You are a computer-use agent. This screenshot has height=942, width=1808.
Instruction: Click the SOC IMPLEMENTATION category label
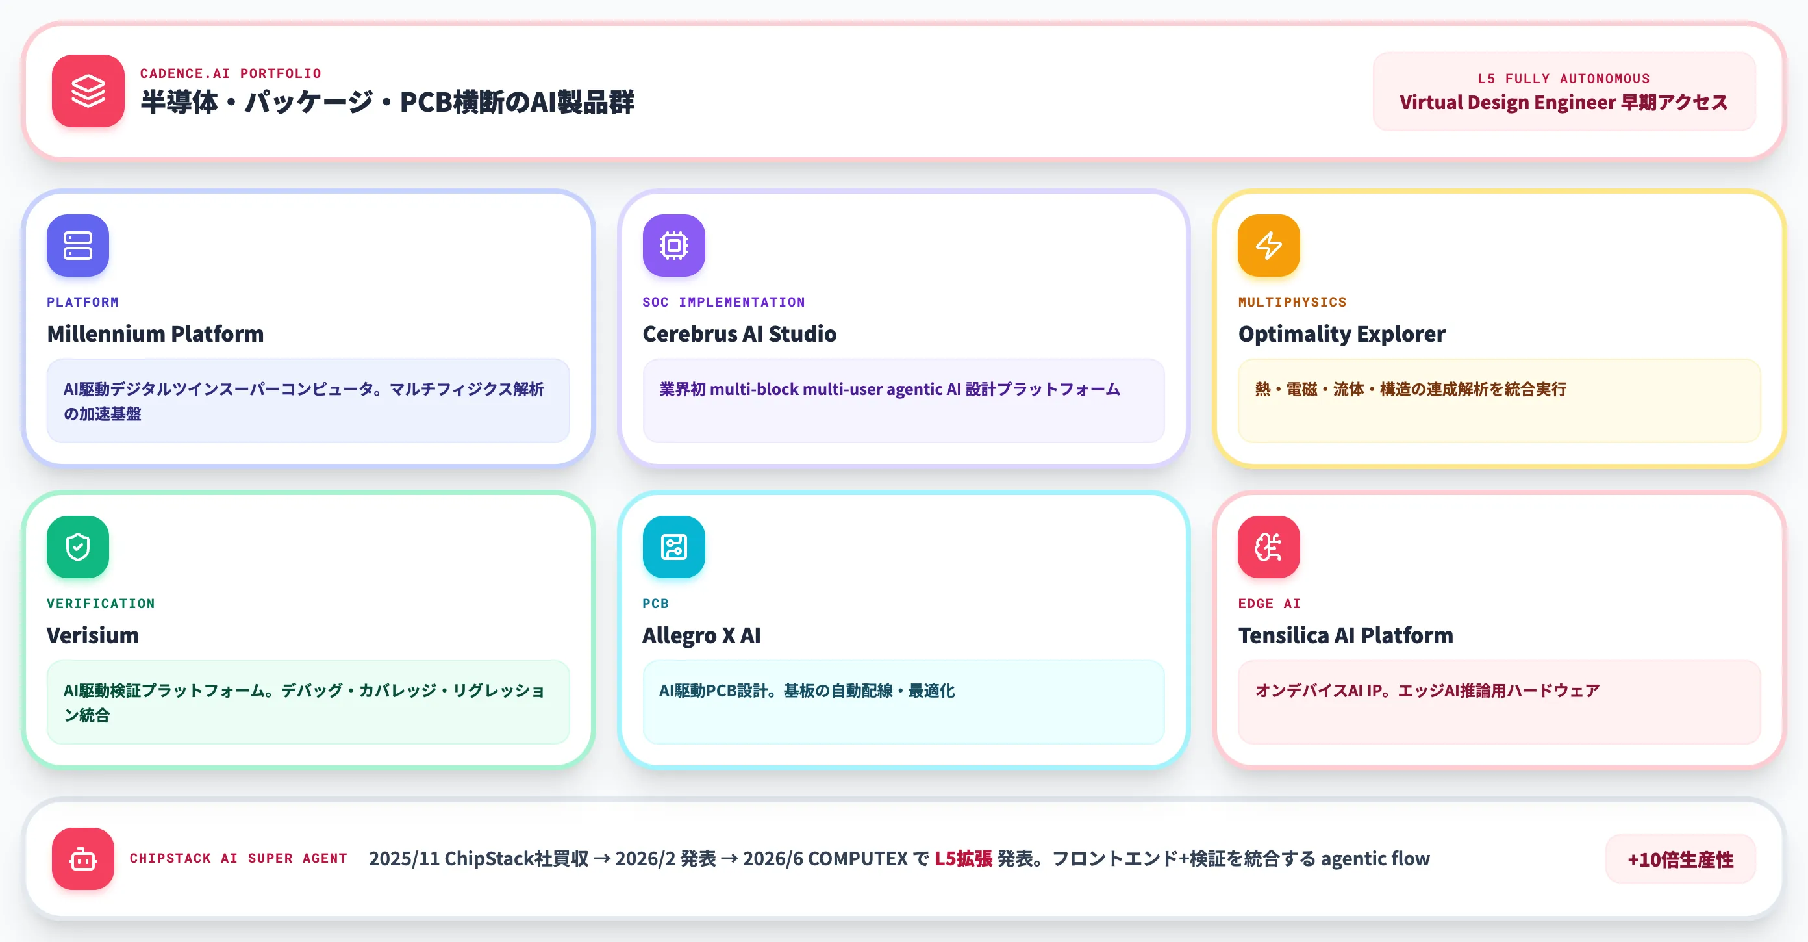coord(723,302)
